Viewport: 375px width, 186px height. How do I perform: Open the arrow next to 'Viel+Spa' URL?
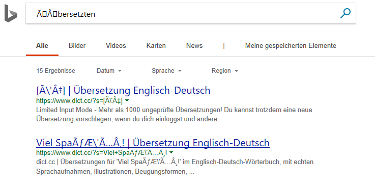(171, 152)
